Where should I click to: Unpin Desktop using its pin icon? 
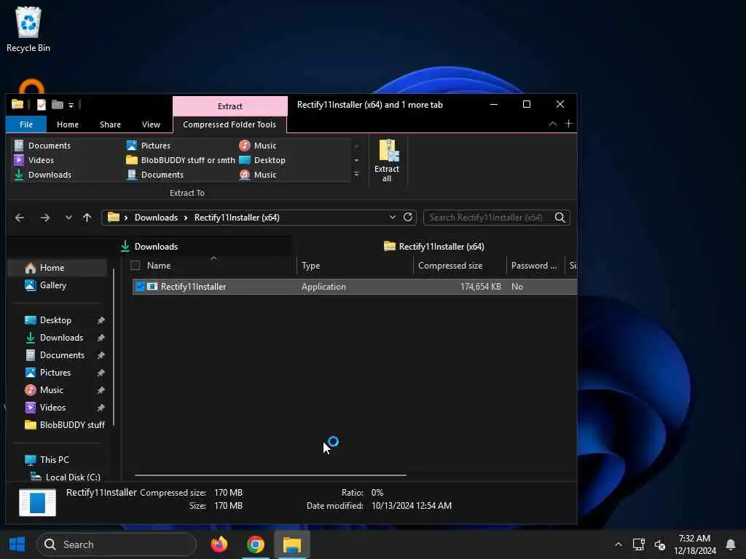point(101,320)
